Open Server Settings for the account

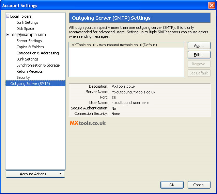pos(29,41)
